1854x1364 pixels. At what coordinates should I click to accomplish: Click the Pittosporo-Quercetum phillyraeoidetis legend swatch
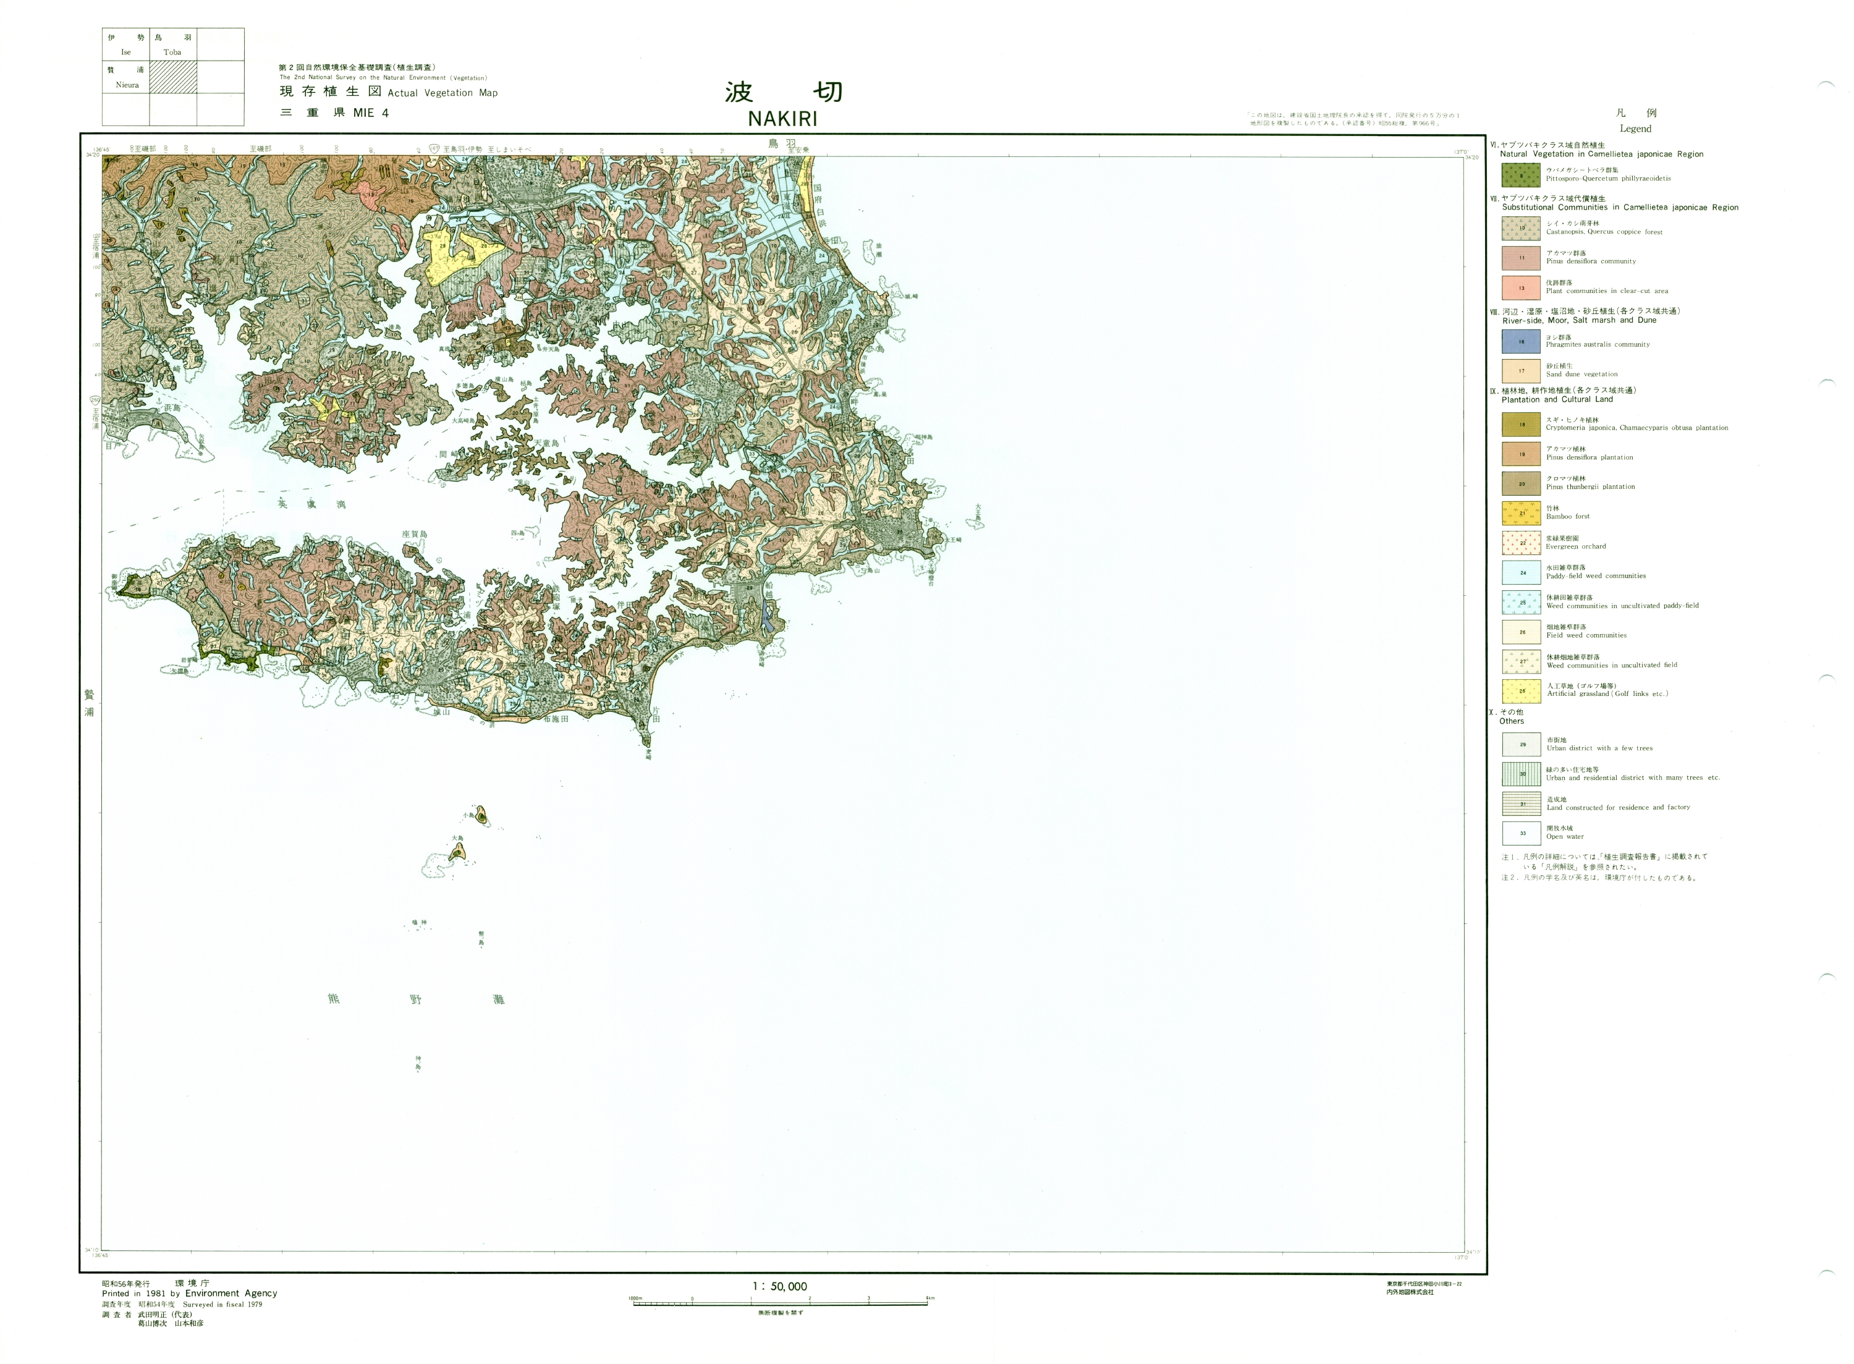(1520, 175)
